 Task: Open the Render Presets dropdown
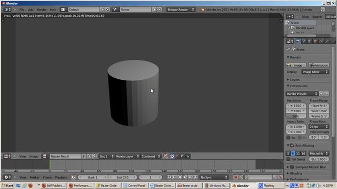point(302,94)
